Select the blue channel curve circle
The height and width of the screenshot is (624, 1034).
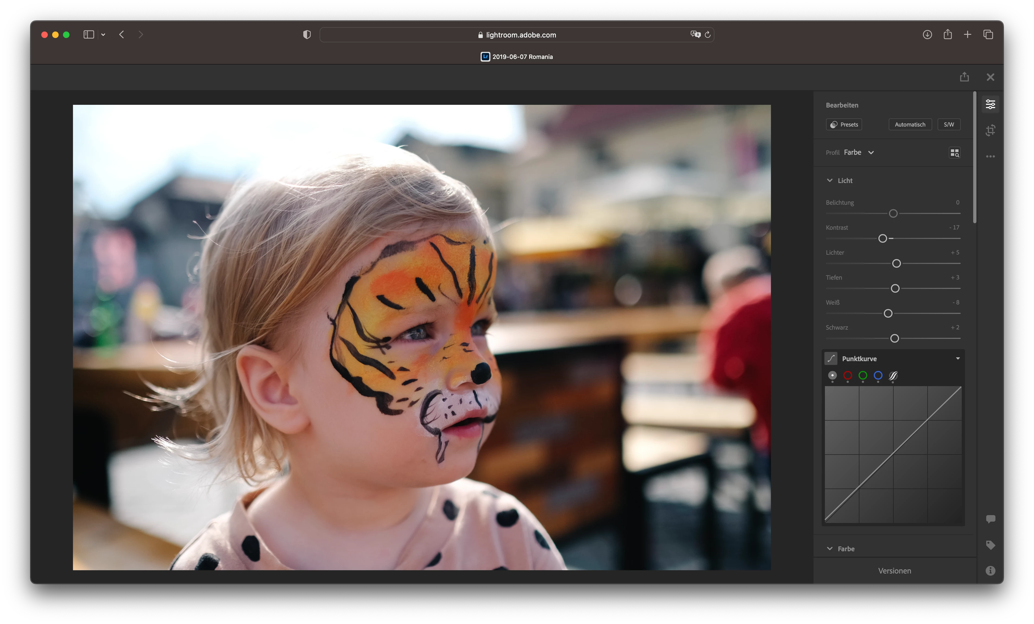(878, 375)
